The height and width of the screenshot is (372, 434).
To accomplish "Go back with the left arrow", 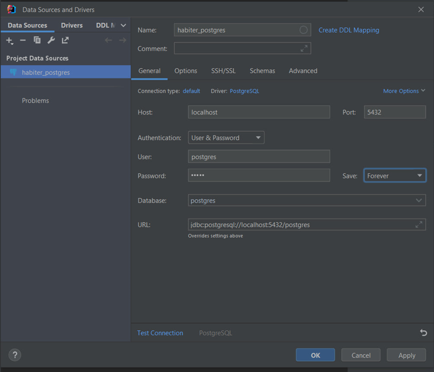I will pyautogui.click(x=108, y=41).
